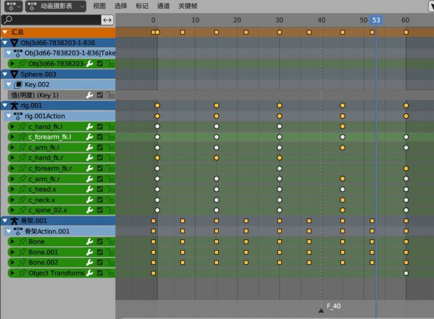
Task: Click the invert filter arrows button
Action: tap(107, 20)
